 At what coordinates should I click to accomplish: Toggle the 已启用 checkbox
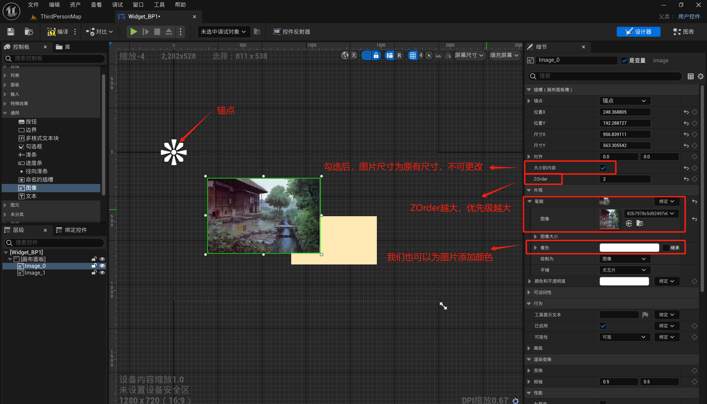coord(603,326)
